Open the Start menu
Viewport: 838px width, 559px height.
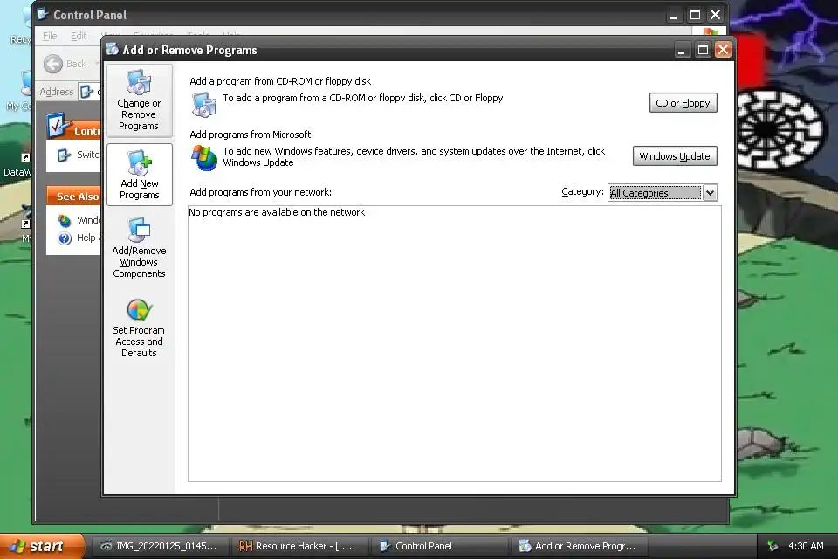tap(42, 546)
